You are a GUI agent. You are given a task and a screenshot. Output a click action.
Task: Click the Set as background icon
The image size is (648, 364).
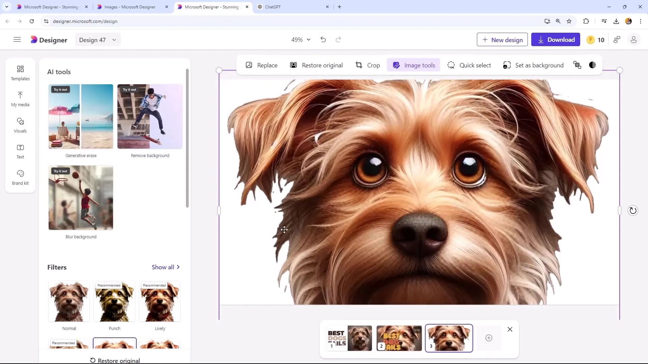[507, 65]
